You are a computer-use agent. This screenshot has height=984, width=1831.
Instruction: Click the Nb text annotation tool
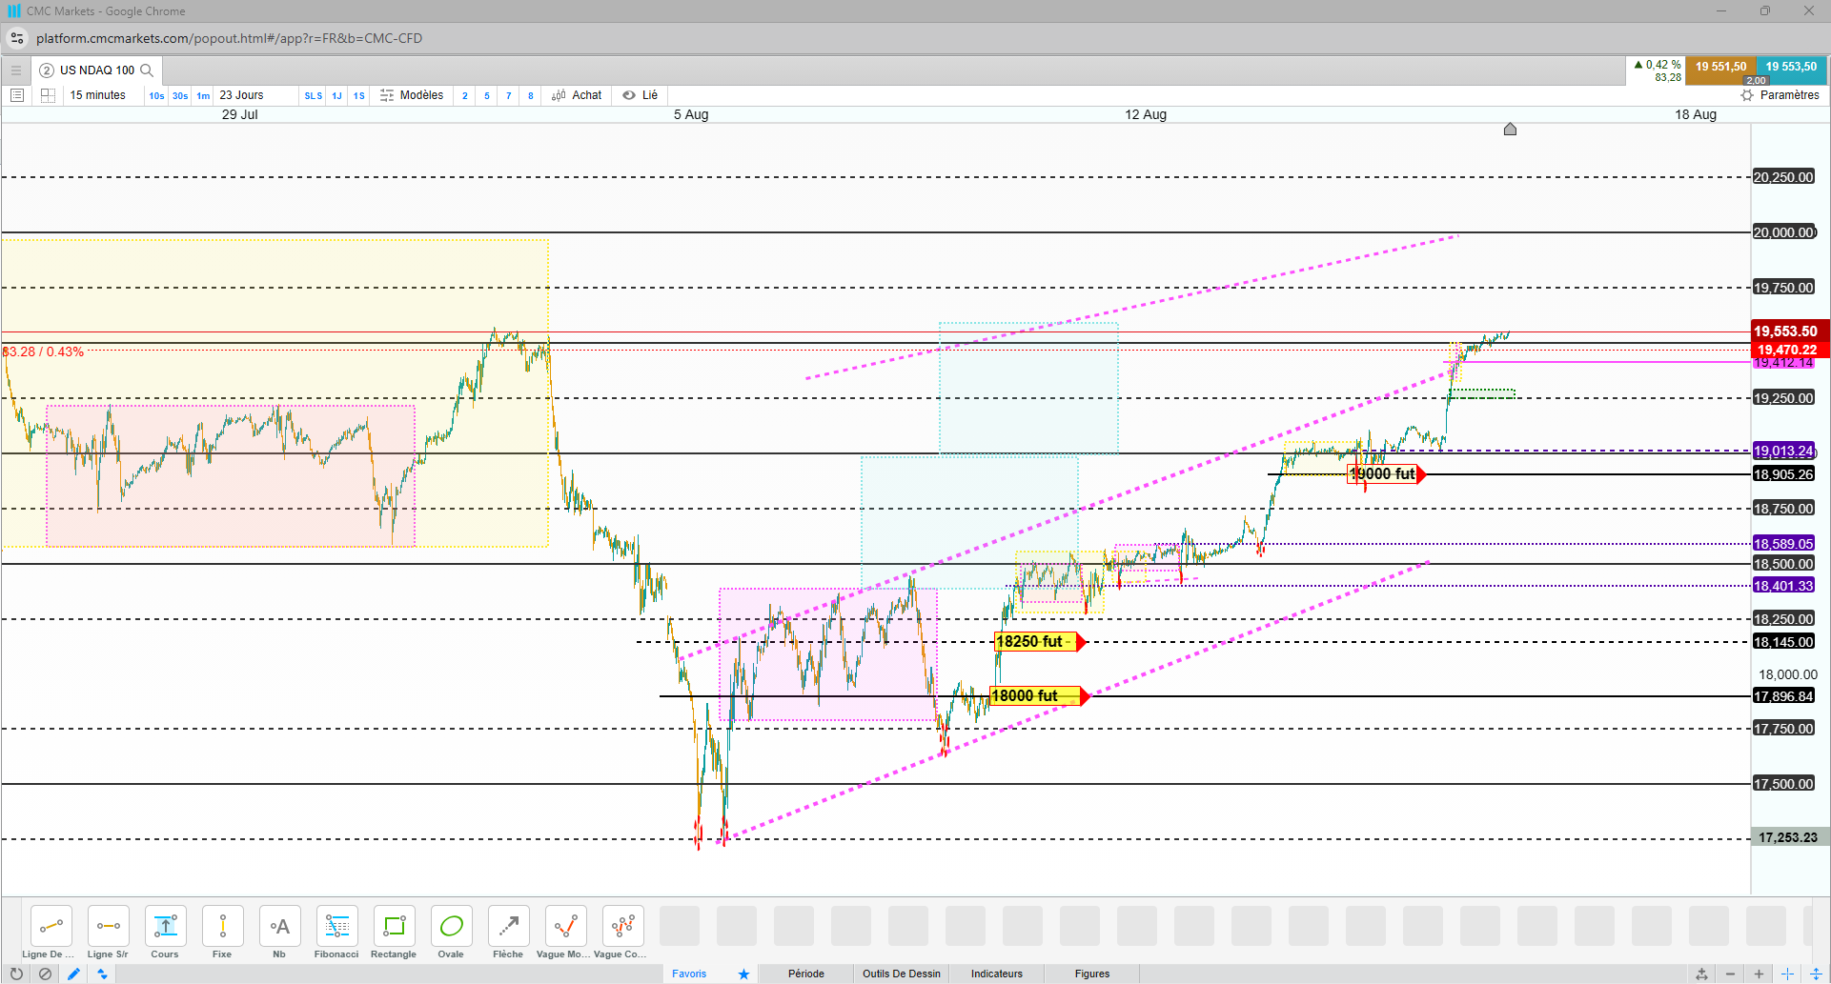point(279,932)
